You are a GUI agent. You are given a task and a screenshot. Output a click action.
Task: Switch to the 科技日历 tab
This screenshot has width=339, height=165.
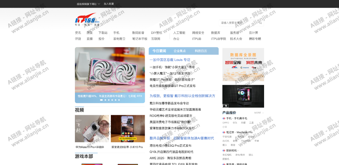coord(201,51)
